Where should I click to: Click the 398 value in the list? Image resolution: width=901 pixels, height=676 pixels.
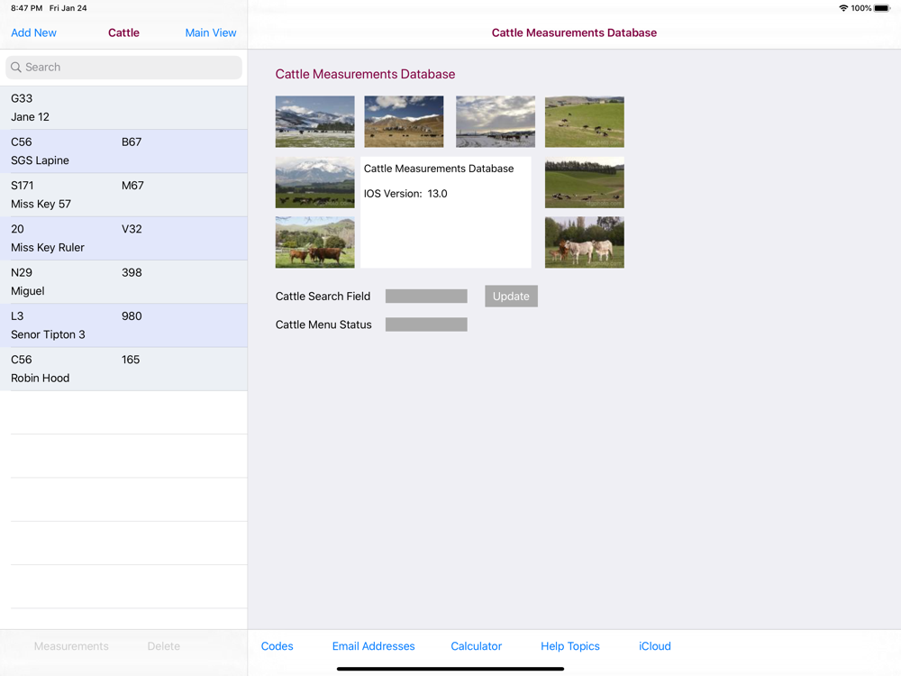[132, 272]
